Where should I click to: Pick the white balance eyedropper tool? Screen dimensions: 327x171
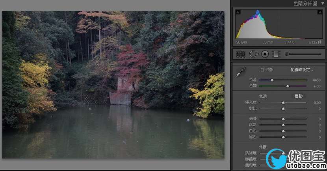240,72
